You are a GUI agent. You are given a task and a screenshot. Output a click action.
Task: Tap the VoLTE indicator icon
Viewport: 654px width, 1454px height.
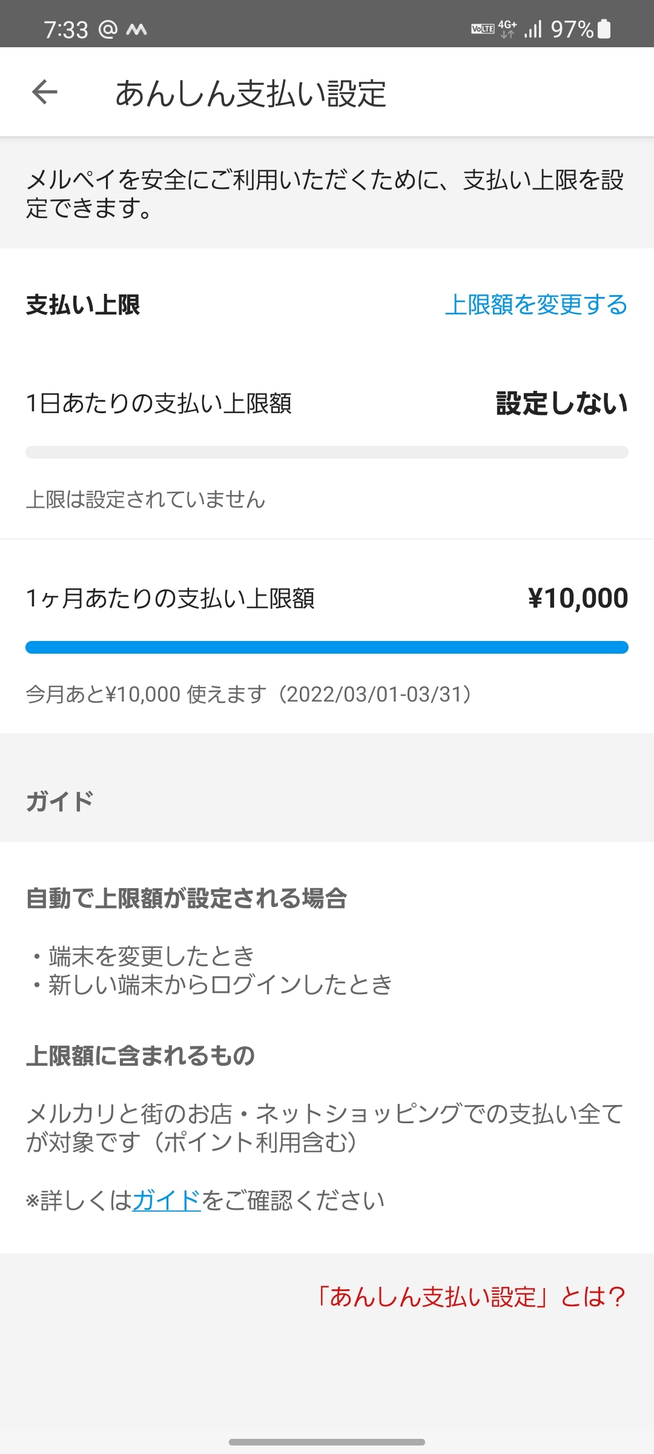coord(483,29)
